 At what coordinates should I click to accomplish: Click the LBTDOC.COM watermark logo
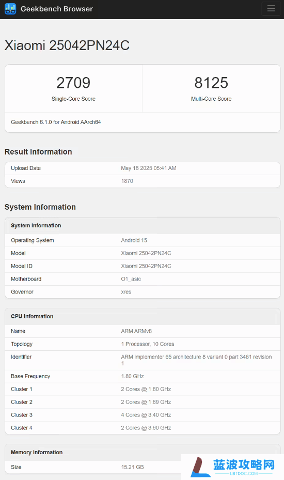click(x=232, y=467)
